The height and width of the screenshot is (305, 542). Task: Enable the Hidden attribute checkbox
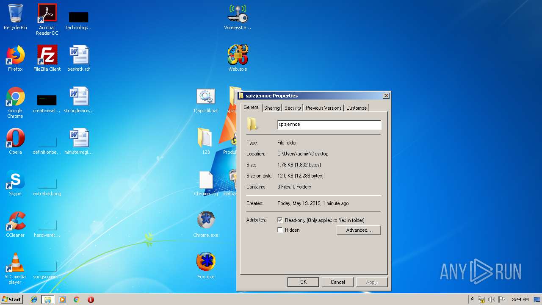click(280, 230)
